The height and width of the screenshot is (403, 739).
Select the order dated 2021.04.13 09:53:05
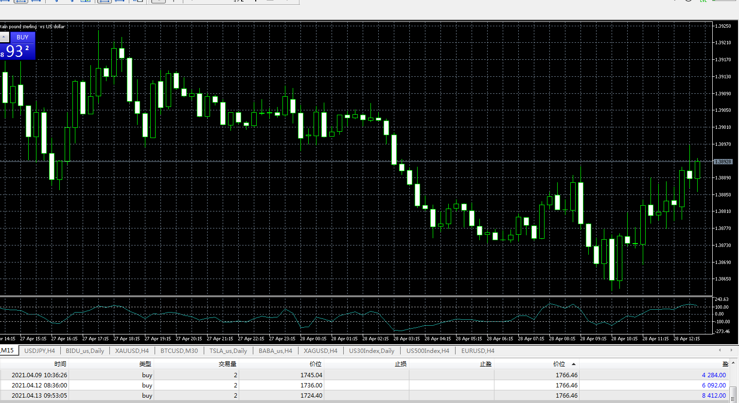(365, 395)
